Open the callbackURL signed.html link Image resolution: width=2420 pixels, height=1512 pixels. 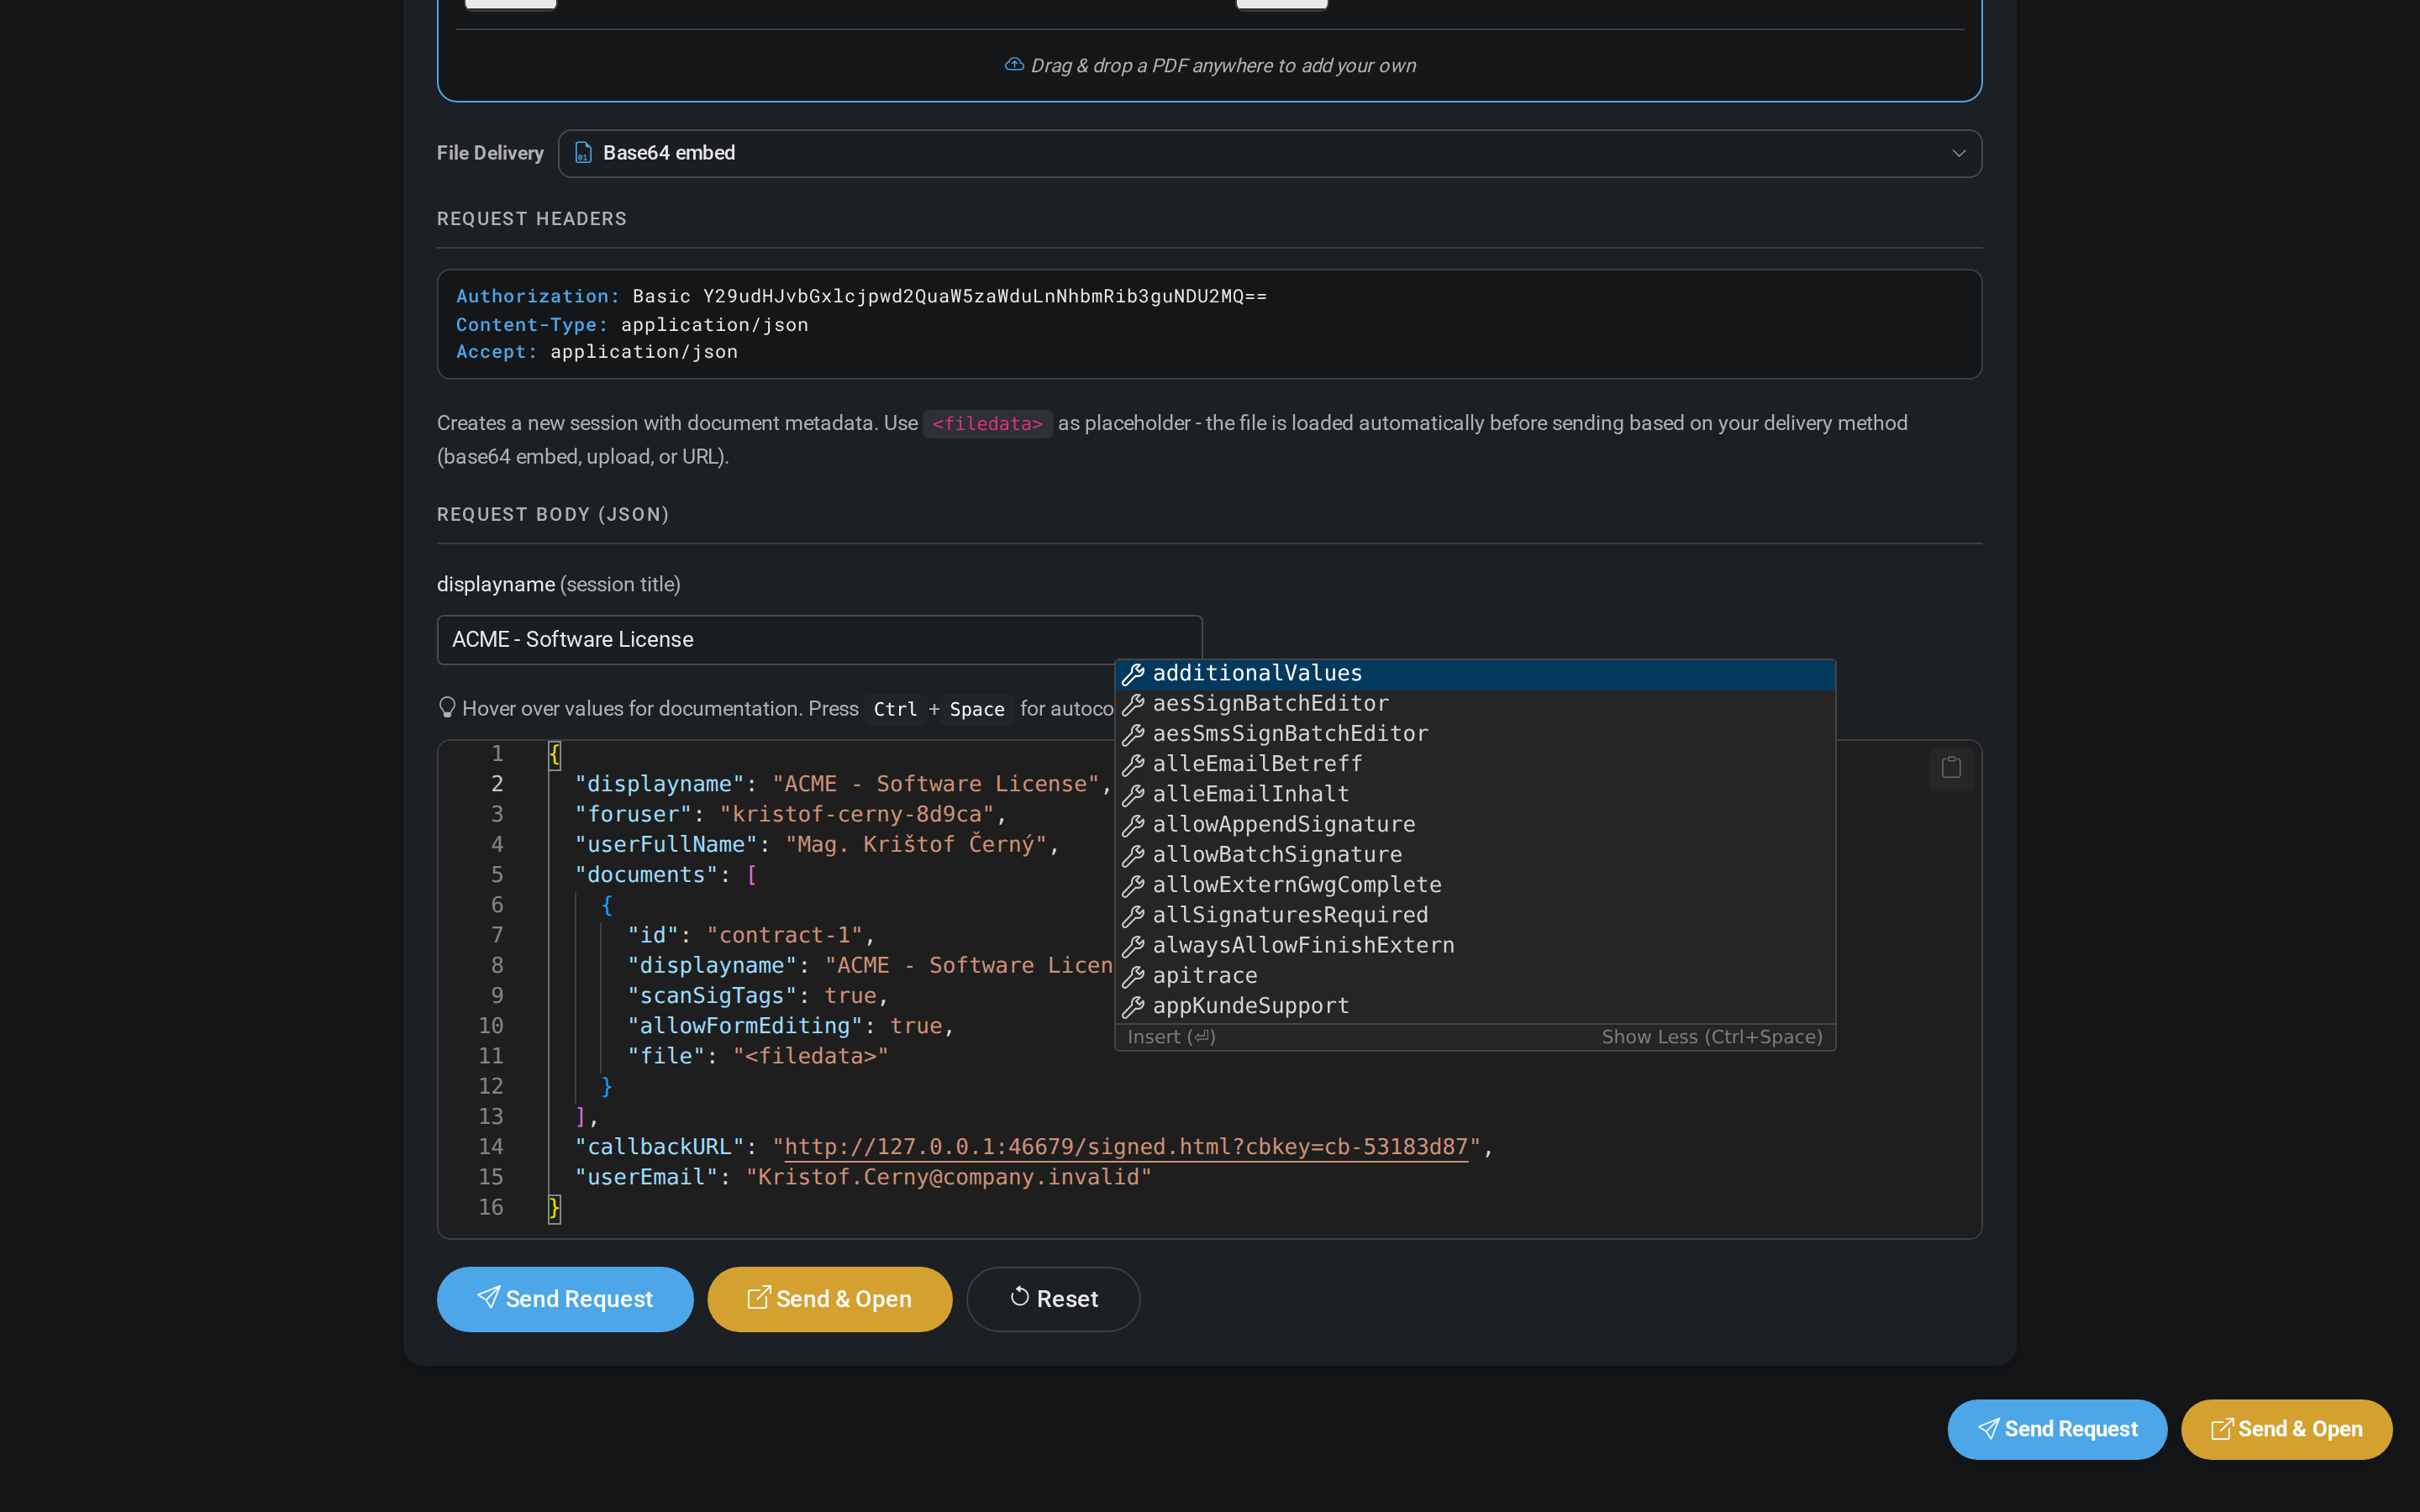tap(1124, 1146)
